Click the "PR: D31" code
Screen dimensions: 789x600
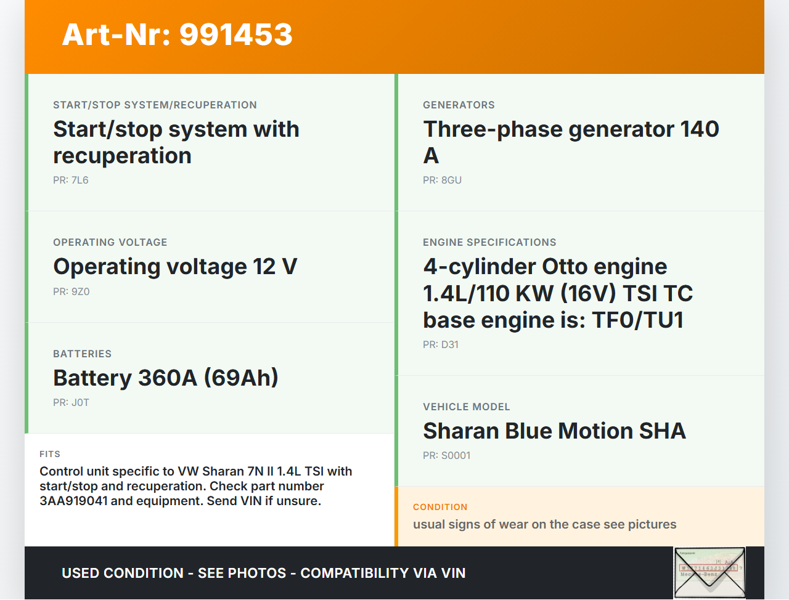click(x=441, y=344)
